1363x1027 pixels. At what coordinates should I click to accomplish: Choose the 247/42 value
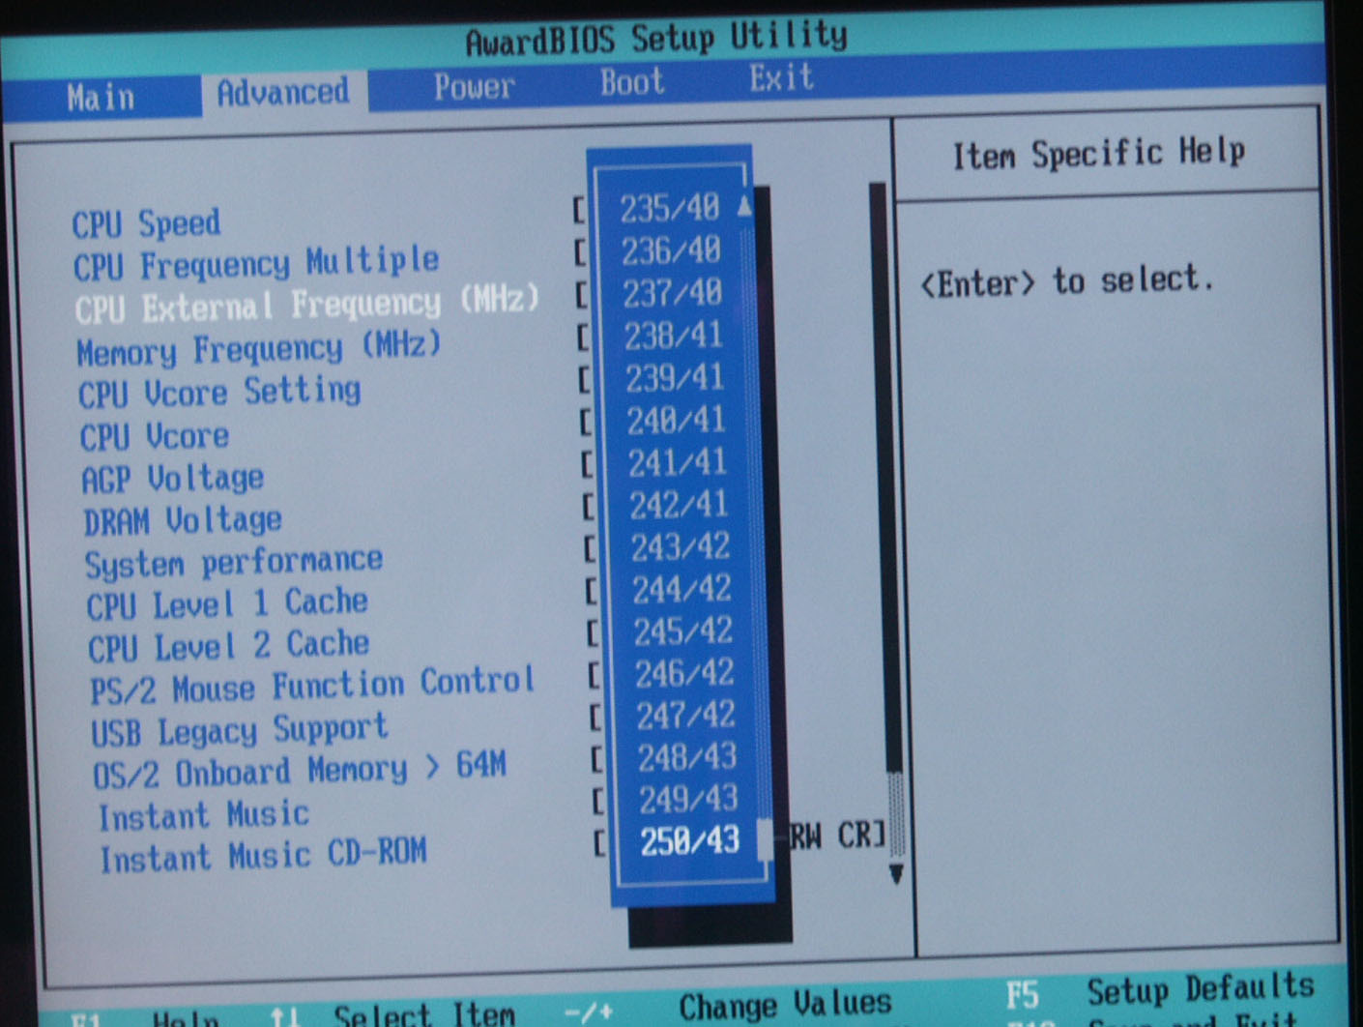pos(686,716)
